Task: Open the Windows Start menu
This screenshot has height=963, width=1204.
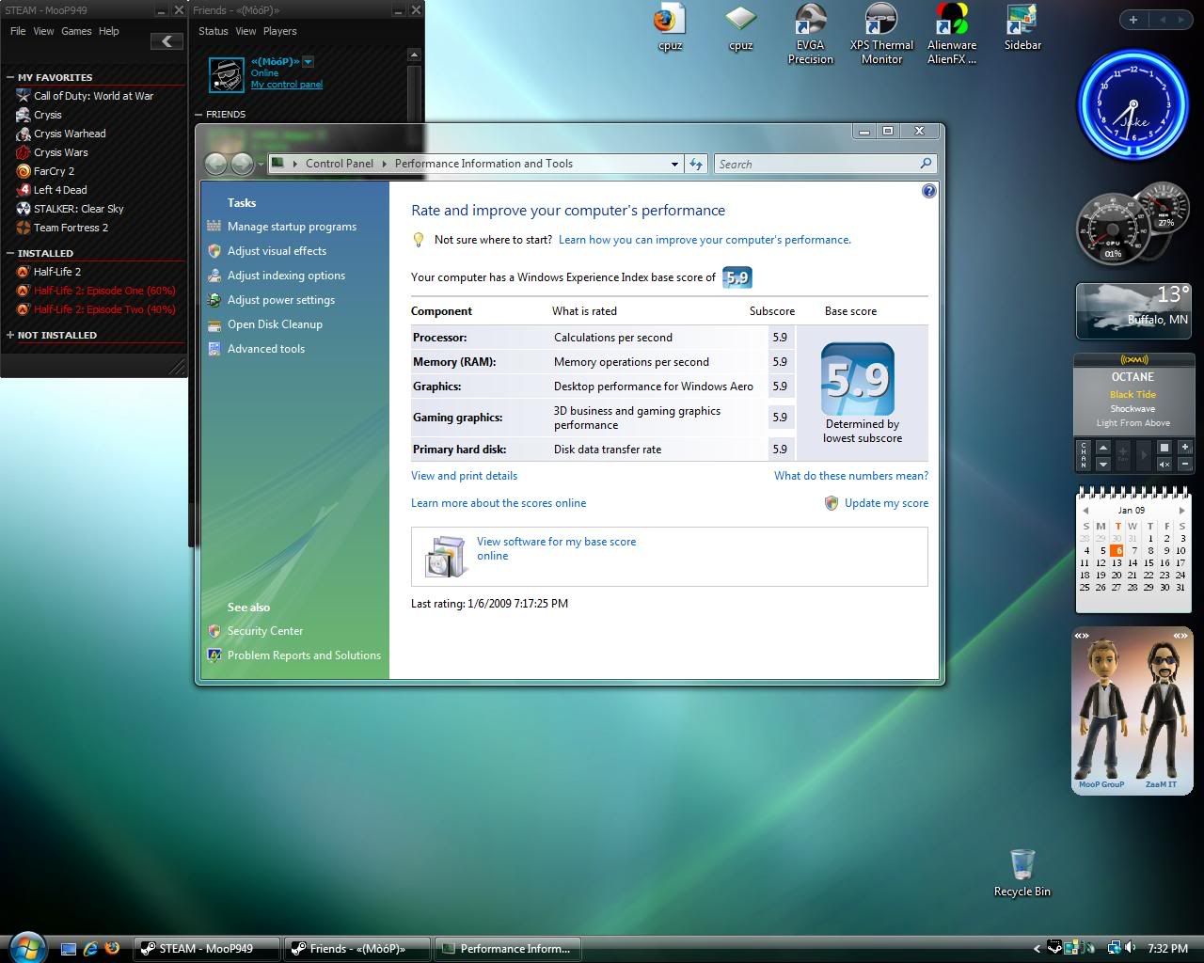Action: pos(26,947)
